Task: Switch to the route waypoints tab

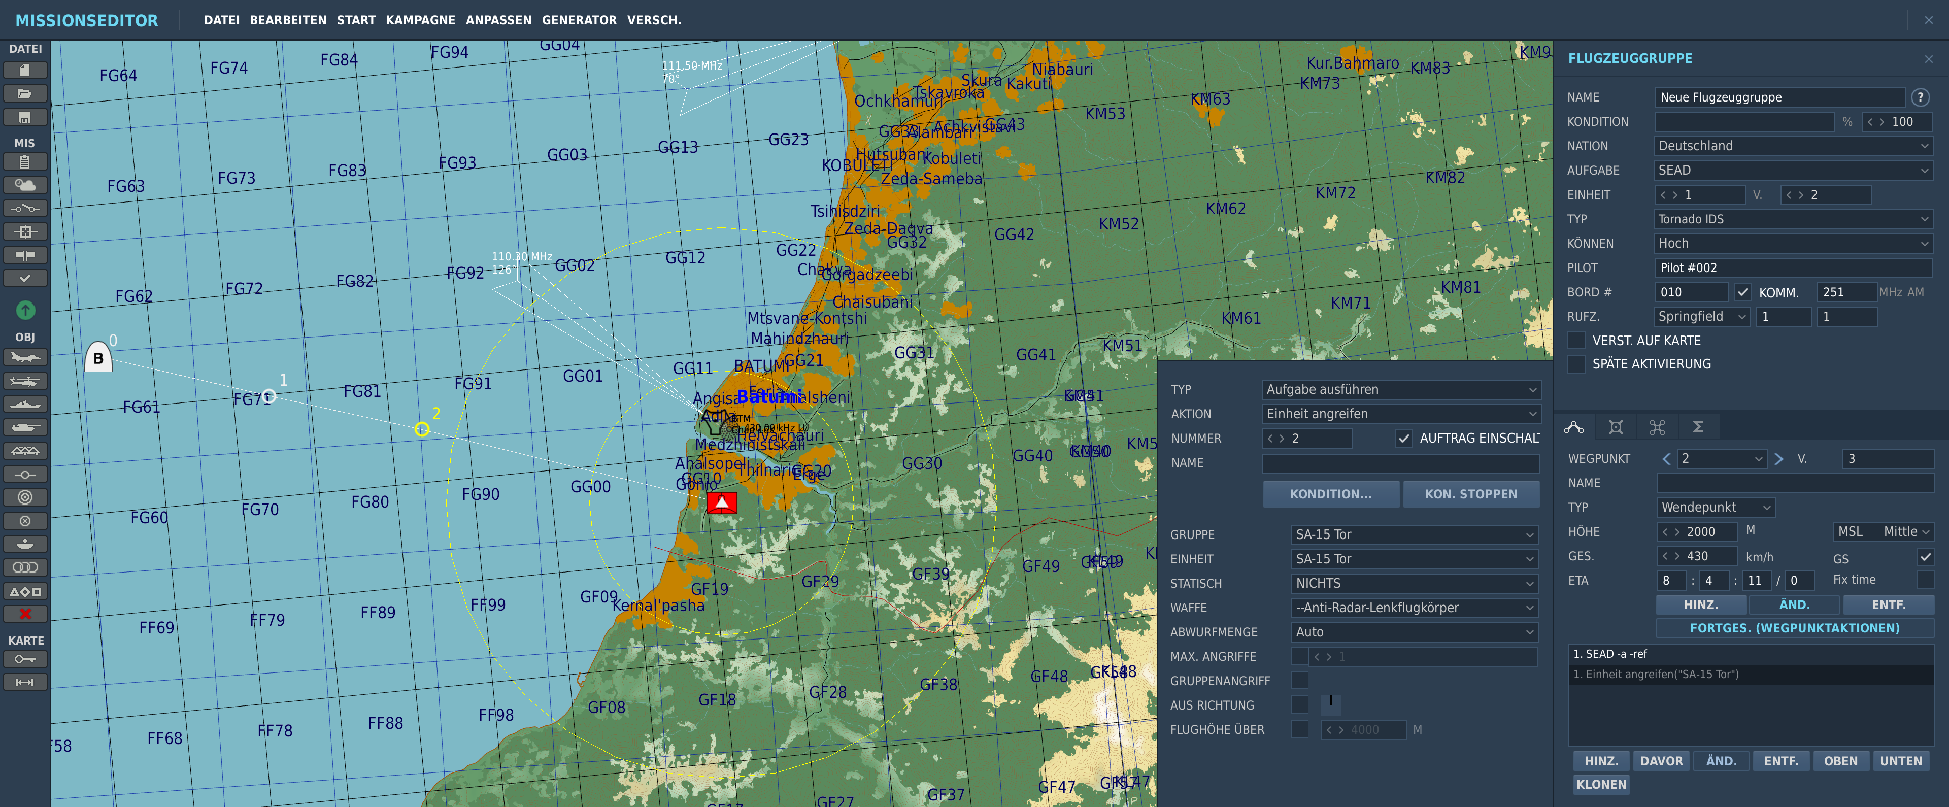Action: [1574, 428]
